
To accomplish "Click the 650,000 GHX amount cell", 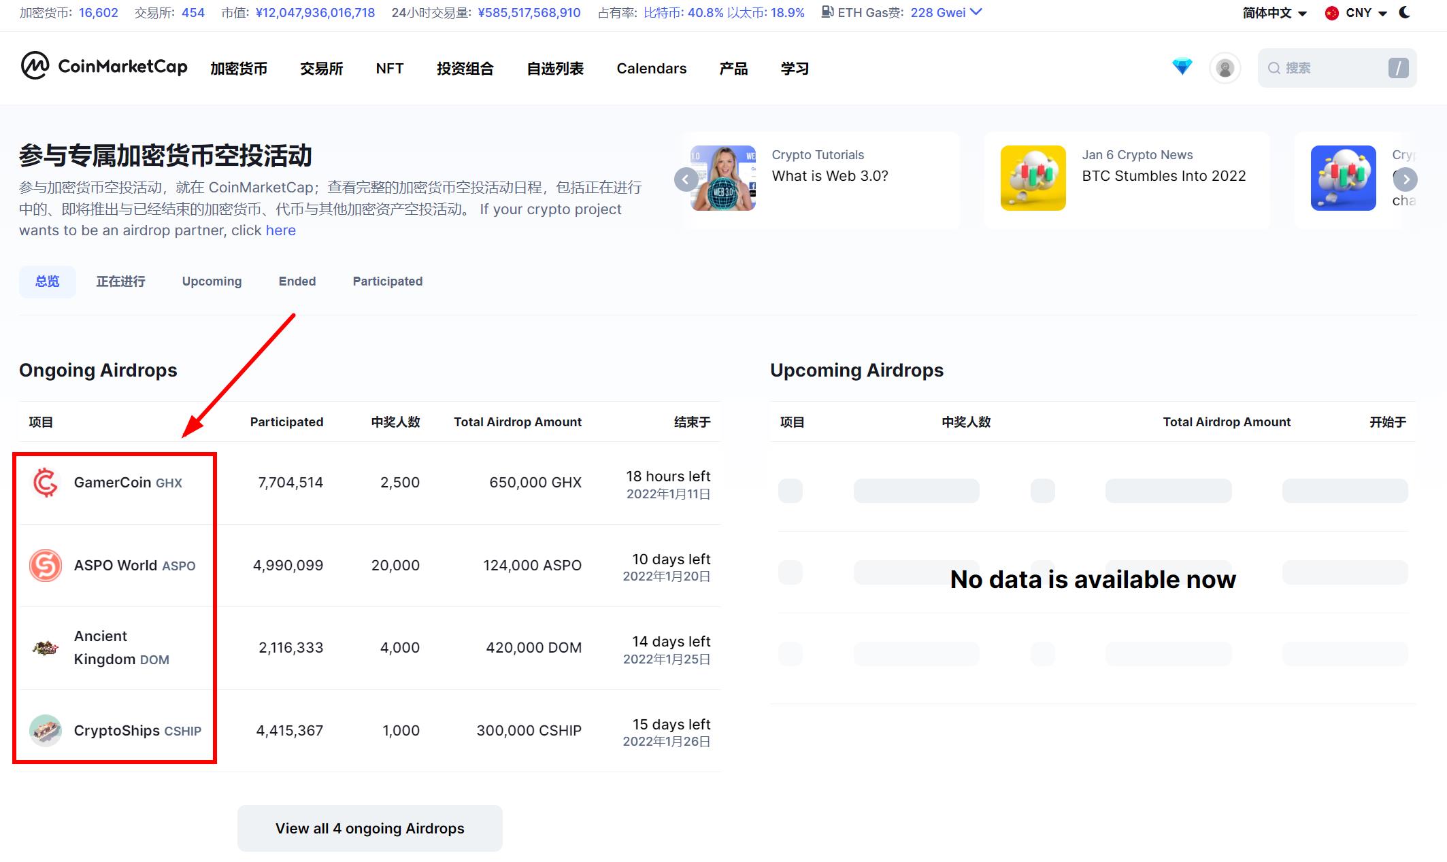I will point(535,483).
